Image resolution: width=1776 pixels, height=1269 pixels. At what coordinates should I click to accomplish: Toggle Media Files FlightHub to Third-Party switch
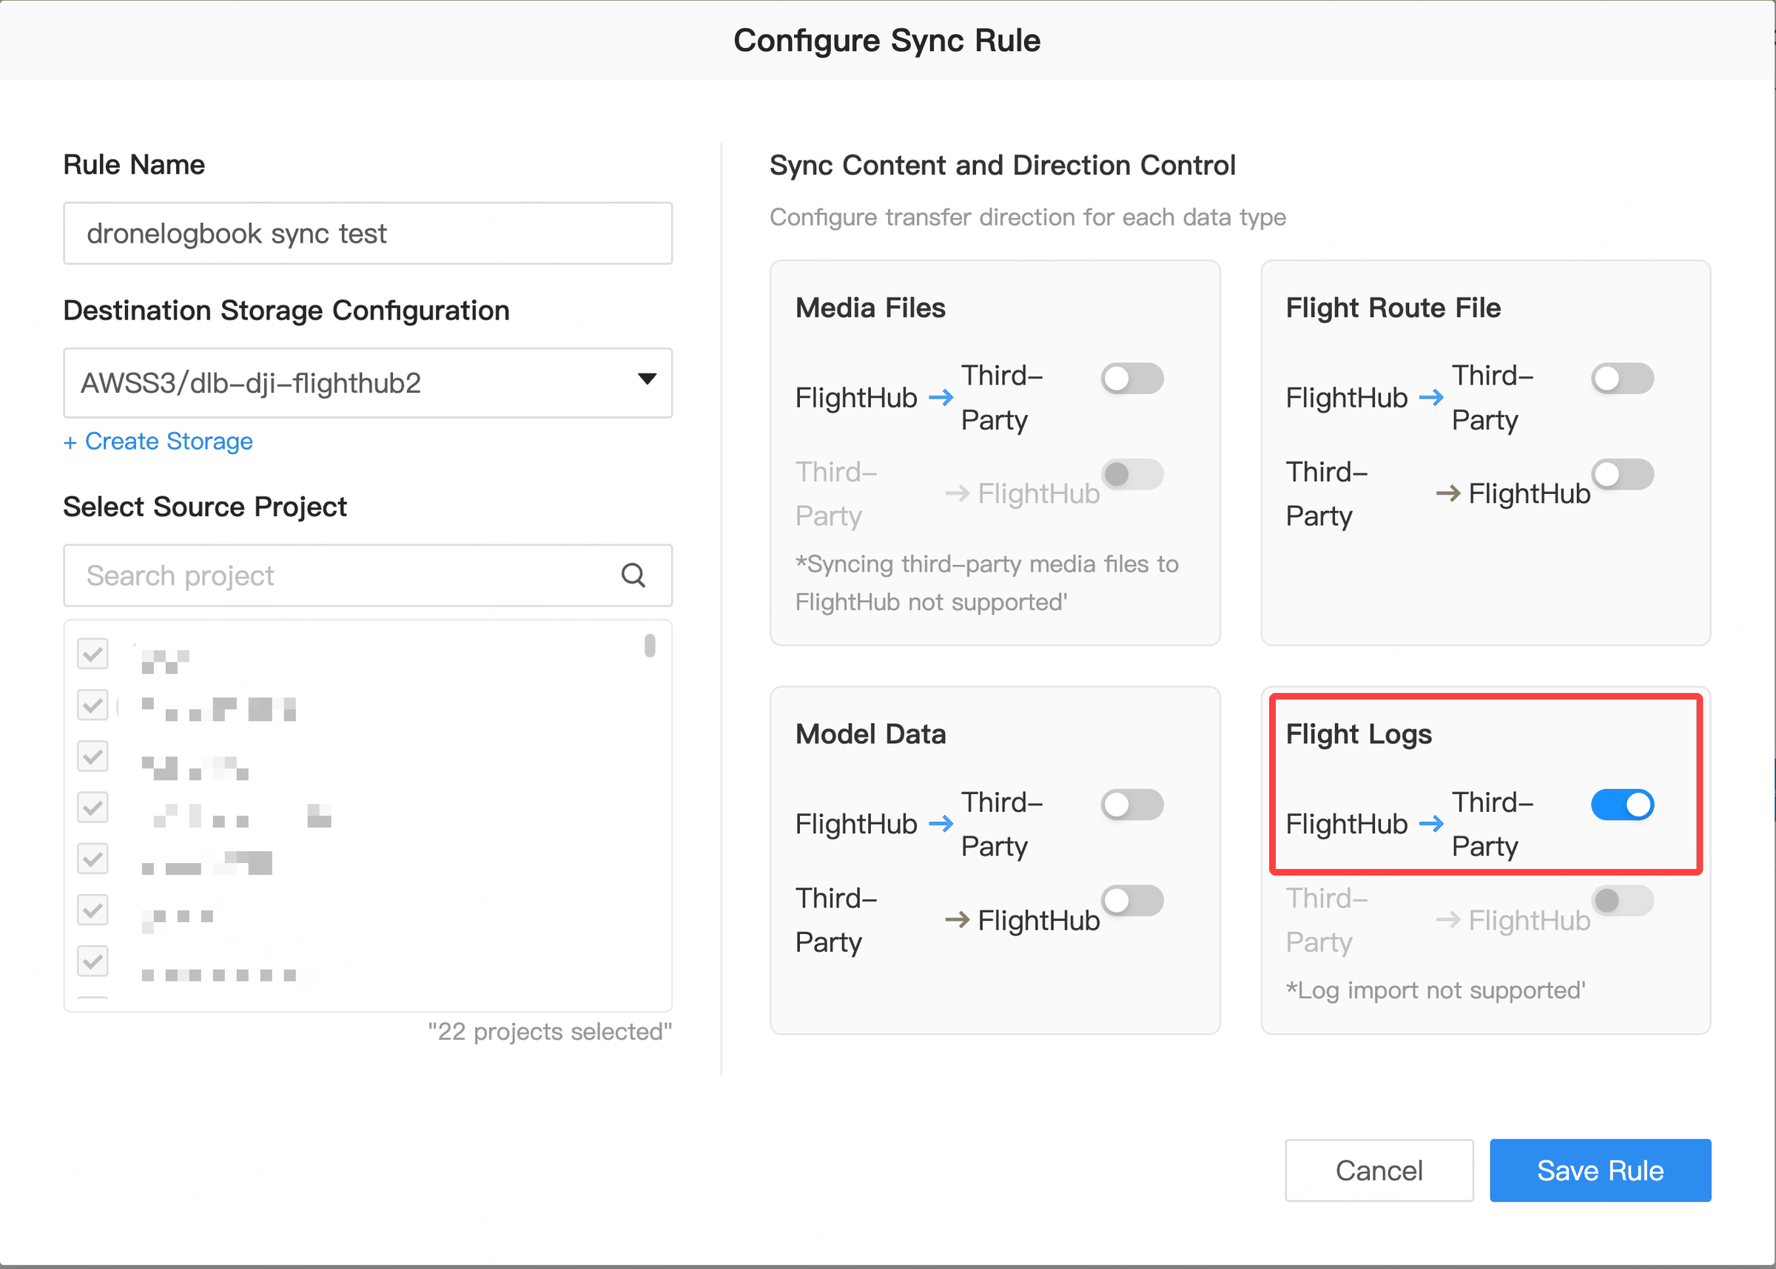(1132, 379)
